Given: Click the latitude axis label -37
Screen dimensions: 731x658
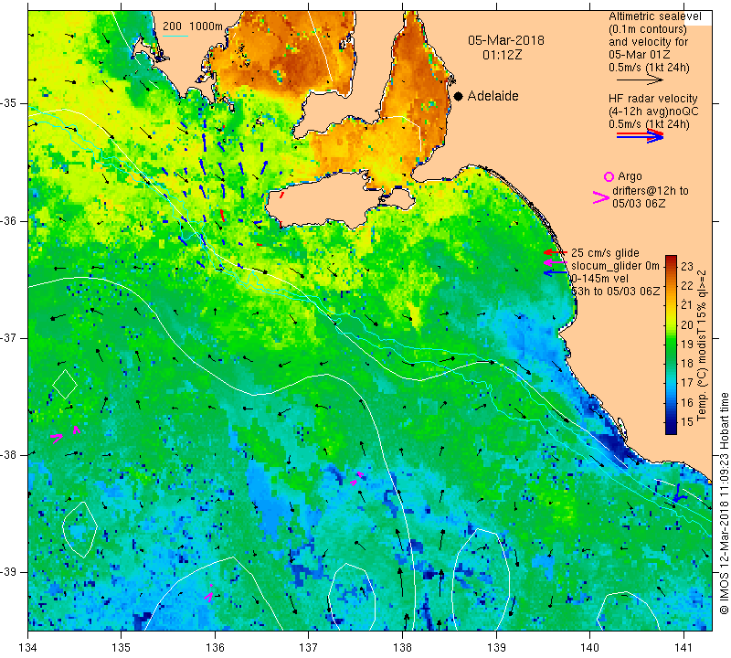Looking at the screenshot, I should pyautogui.click(x=9, y=337).
